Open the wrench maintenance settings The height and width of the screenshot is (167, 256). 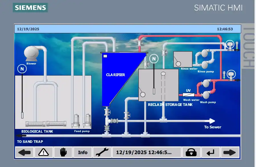(102, 153)
